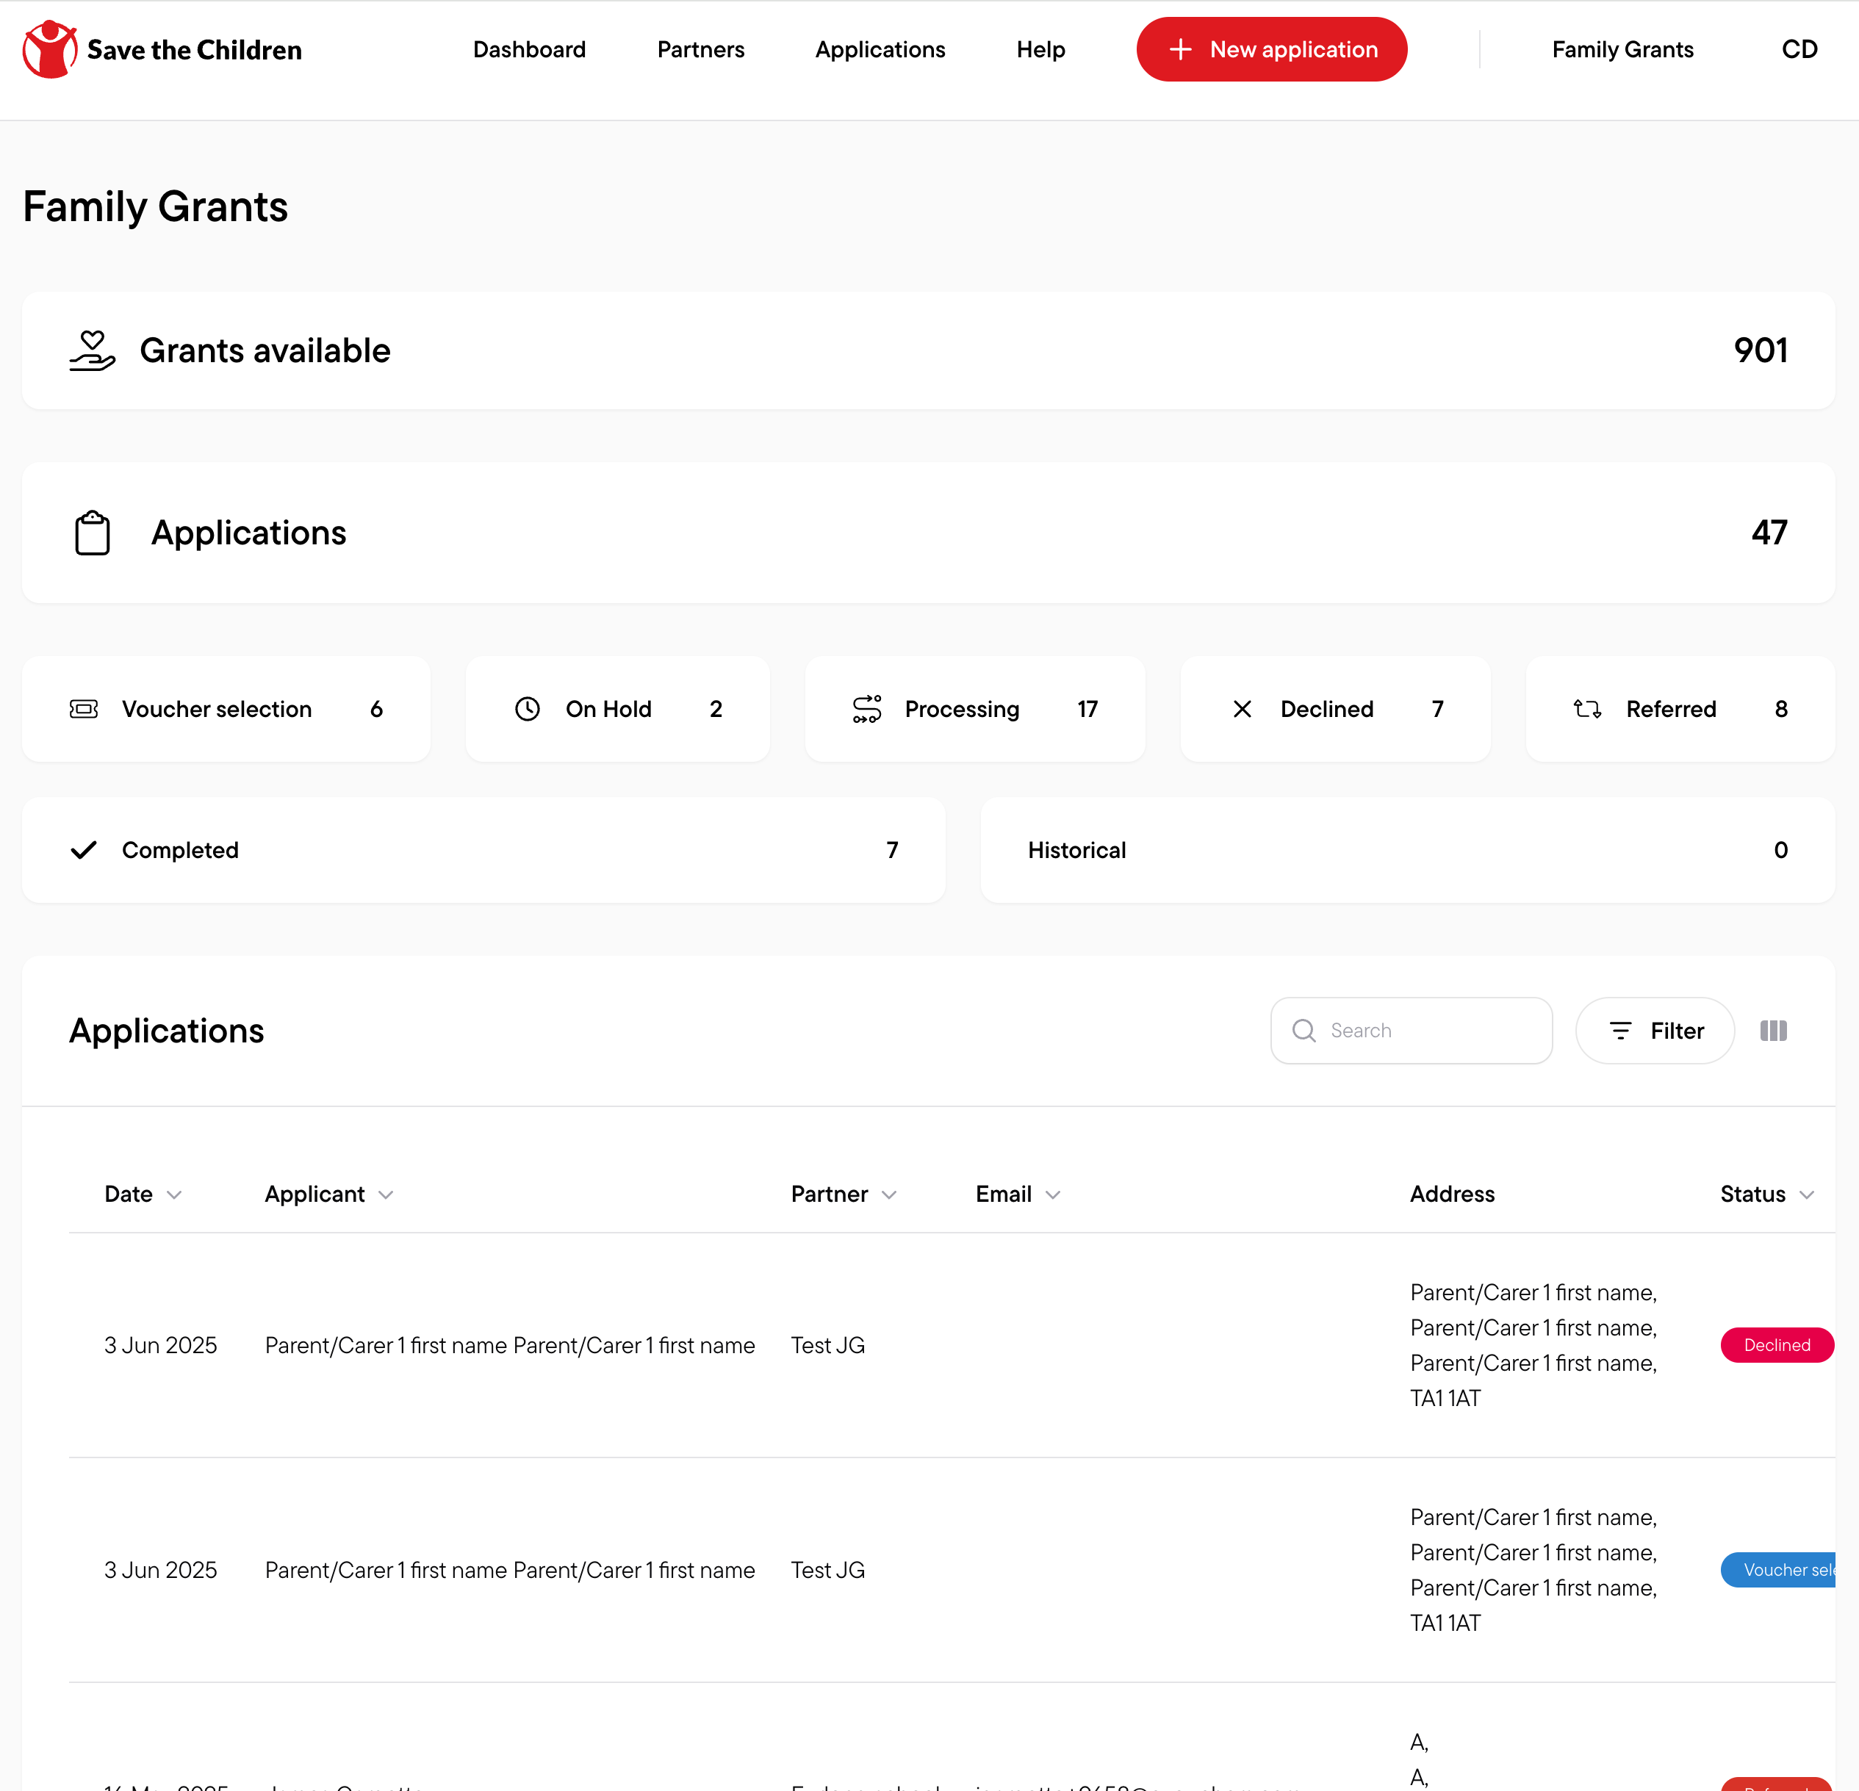This screenshot has height=1791, width=1859.
Task: Open the Family Grants nav item
Action: pos(1622,49)
